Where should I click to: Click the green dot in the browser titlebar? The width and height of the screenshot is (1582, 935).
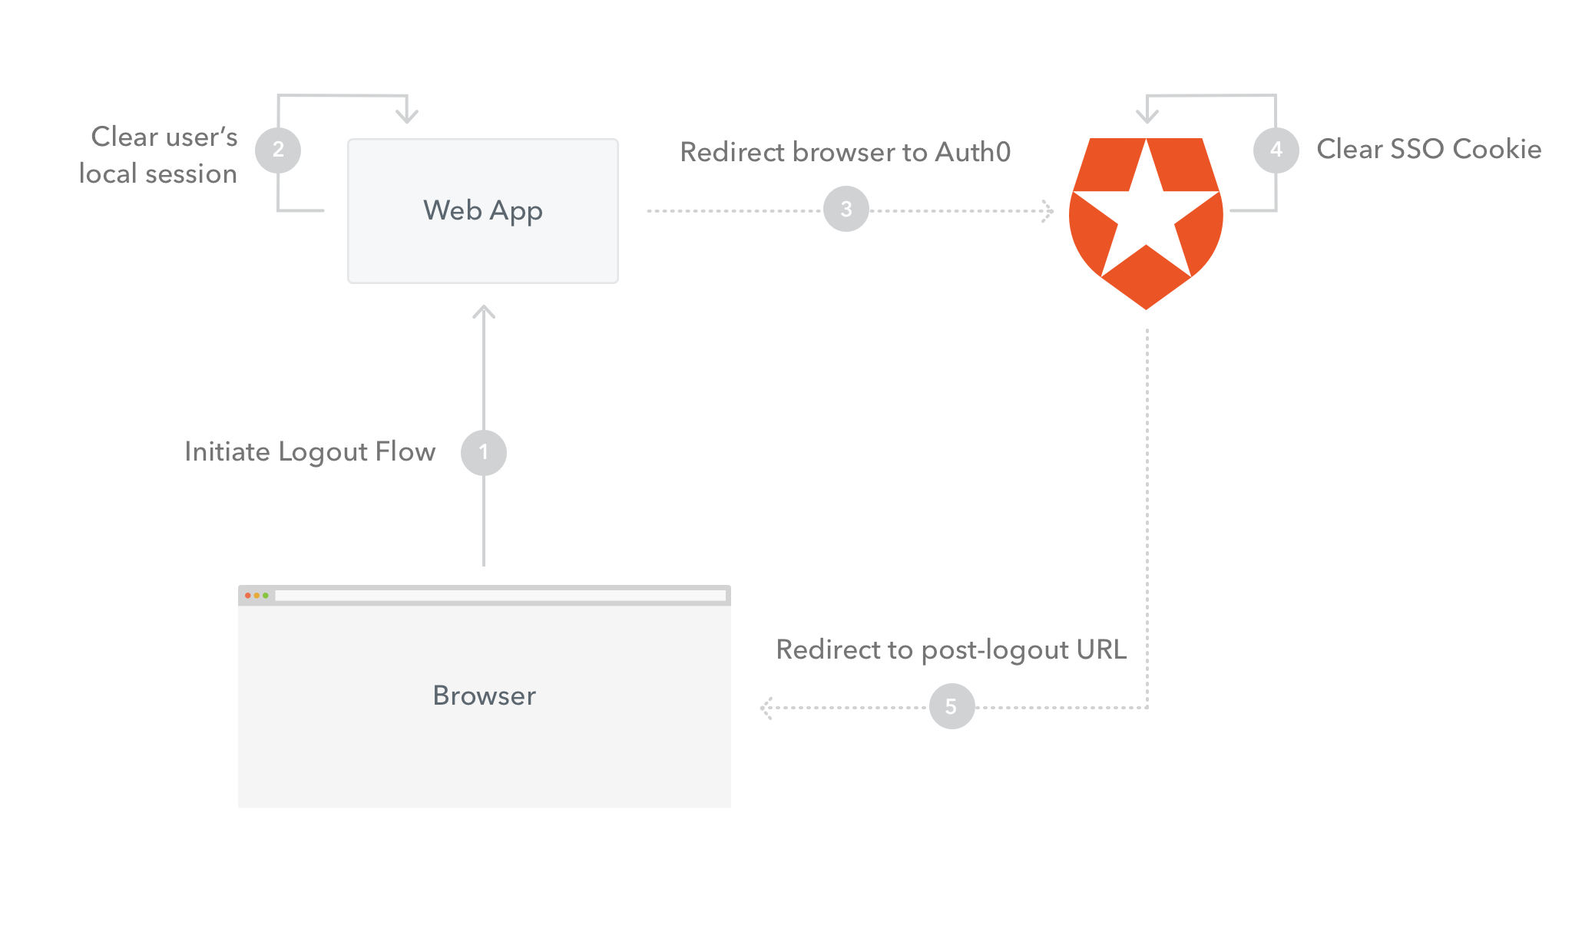[266, 596]
